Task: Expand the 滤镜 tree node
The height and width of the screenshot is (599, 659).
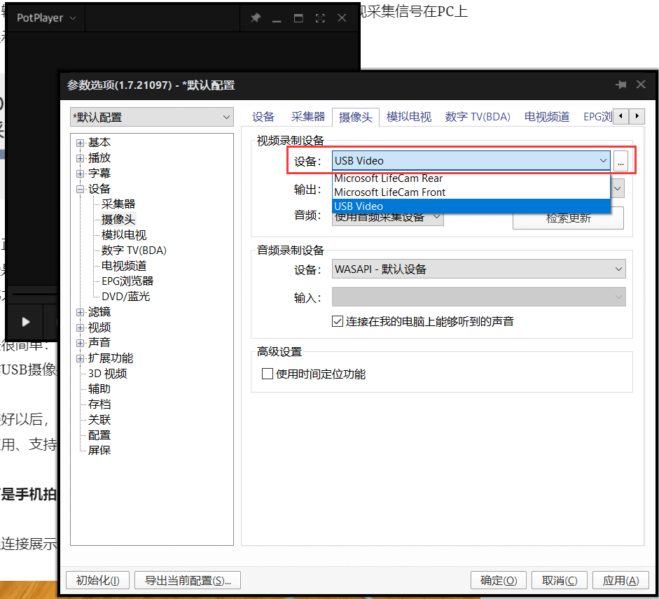Action: (x=81, y=312)
